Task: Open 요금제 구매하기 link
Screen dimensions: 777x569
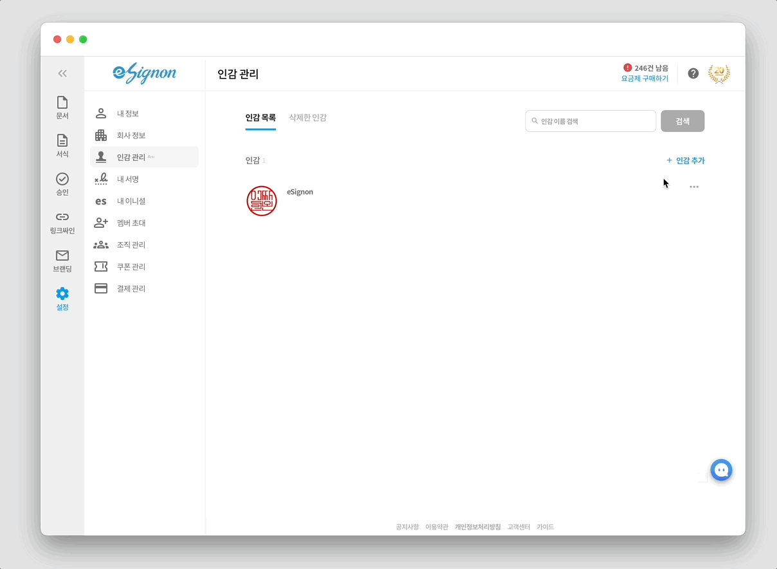Action: 644,79
